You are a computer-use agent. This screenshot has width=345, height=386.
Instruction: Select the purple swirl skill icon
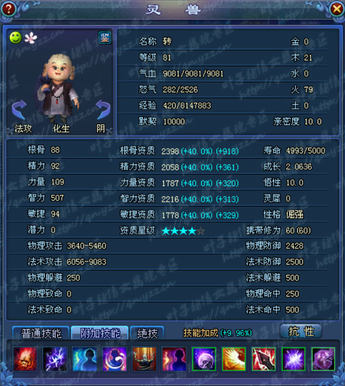(x=115, y=359)
